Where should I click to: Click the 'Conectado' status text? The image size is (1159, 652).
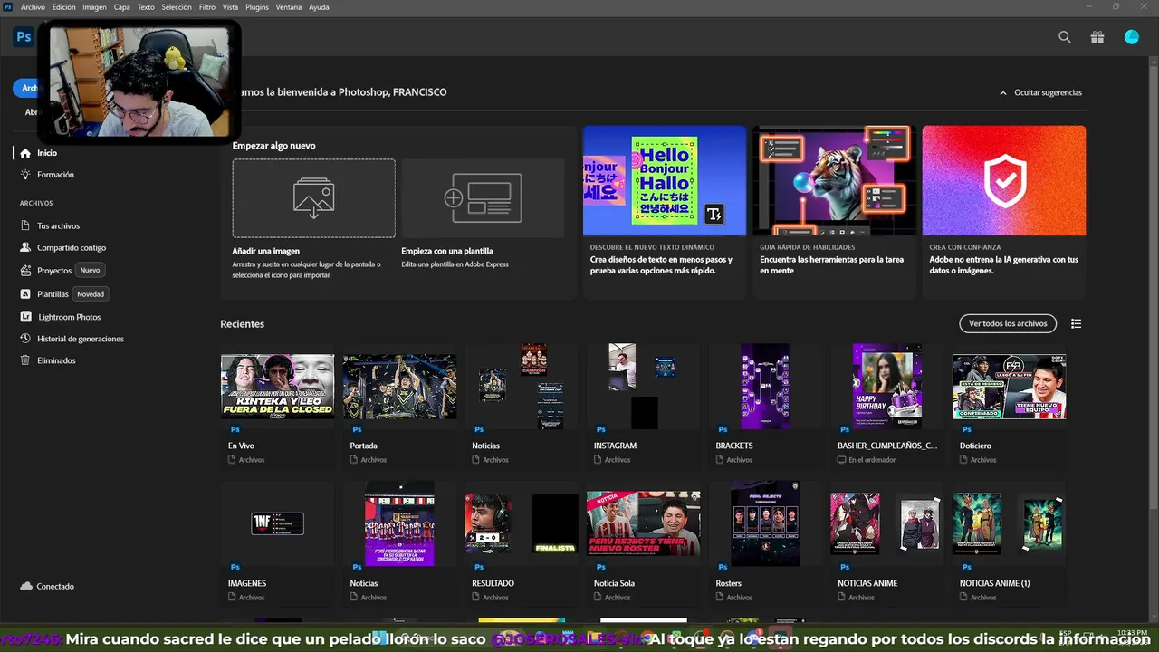click(x=55, y=586)
